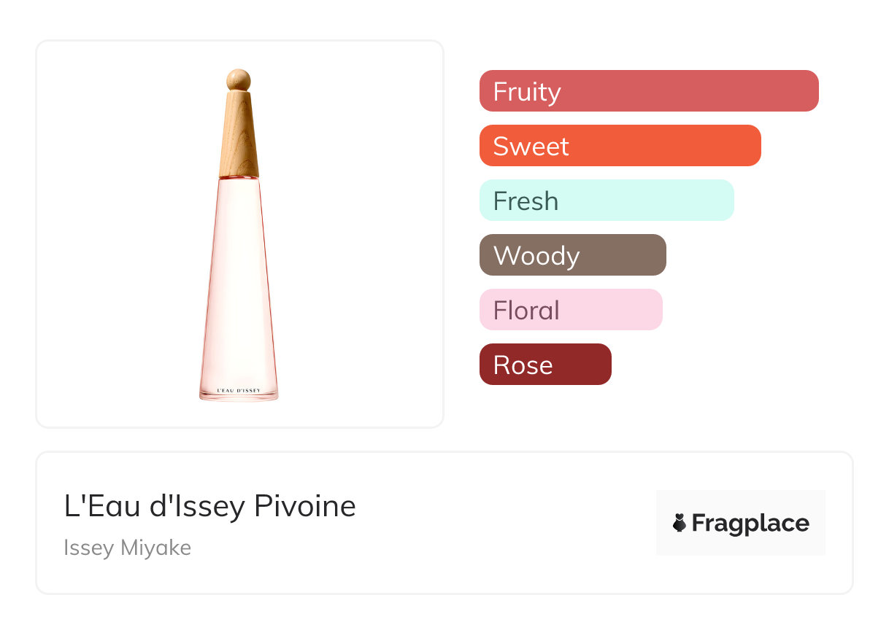Click the word Woody in the brown bar

536,256
